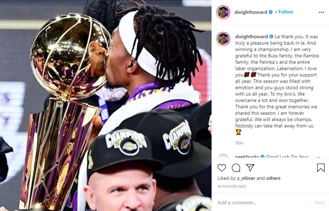
Task: Like the post with heart icon
Action: pos(221,168)
